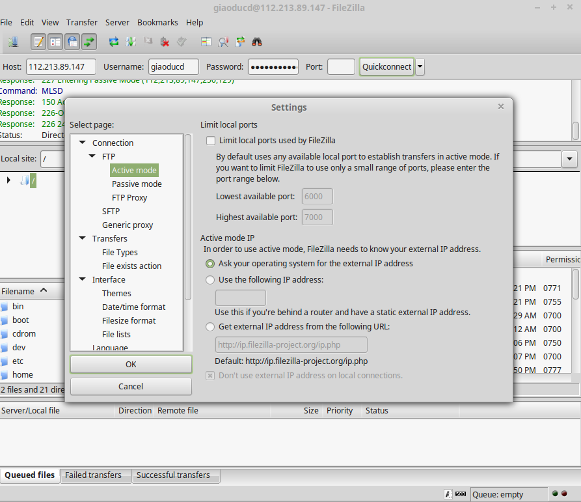Cancel current operation flag icon
This screenshot has width=581, height=502.
click(x=148, y=41)
